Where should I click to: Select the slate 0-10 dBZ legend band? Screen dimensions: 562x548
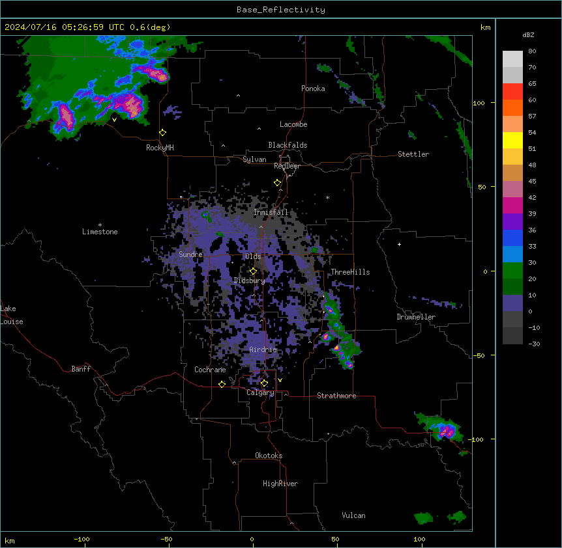(512, 303)
